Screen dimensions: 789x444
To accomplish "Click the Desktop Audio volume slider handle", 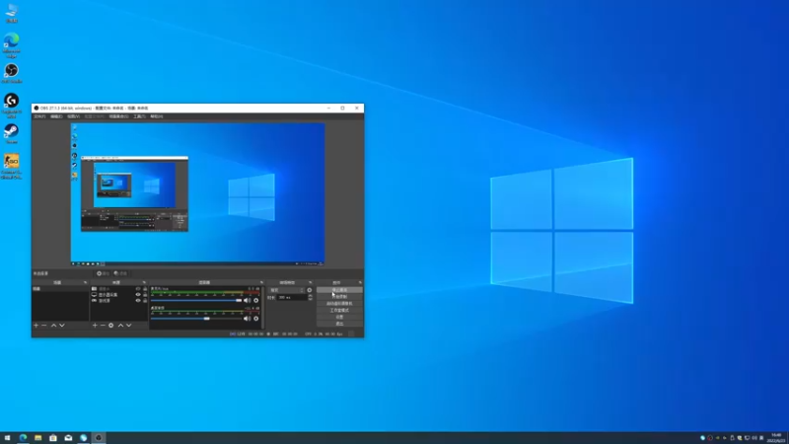I will [x=206, y=319].
